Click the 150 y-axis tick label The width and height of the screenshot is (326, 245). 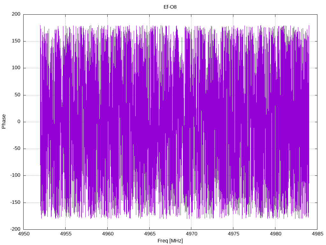click(x=16, y=41)
